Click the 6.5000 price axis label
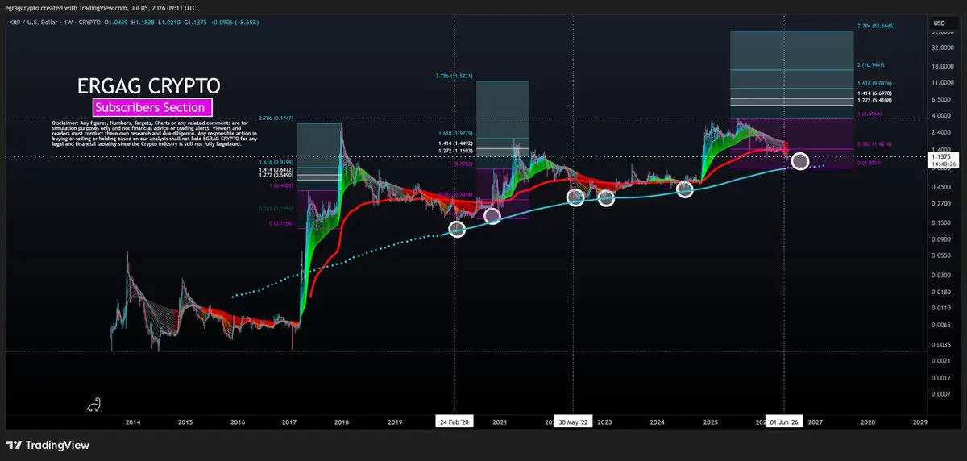Viewport: 967px width, 461px height. (x=943, y=99)
